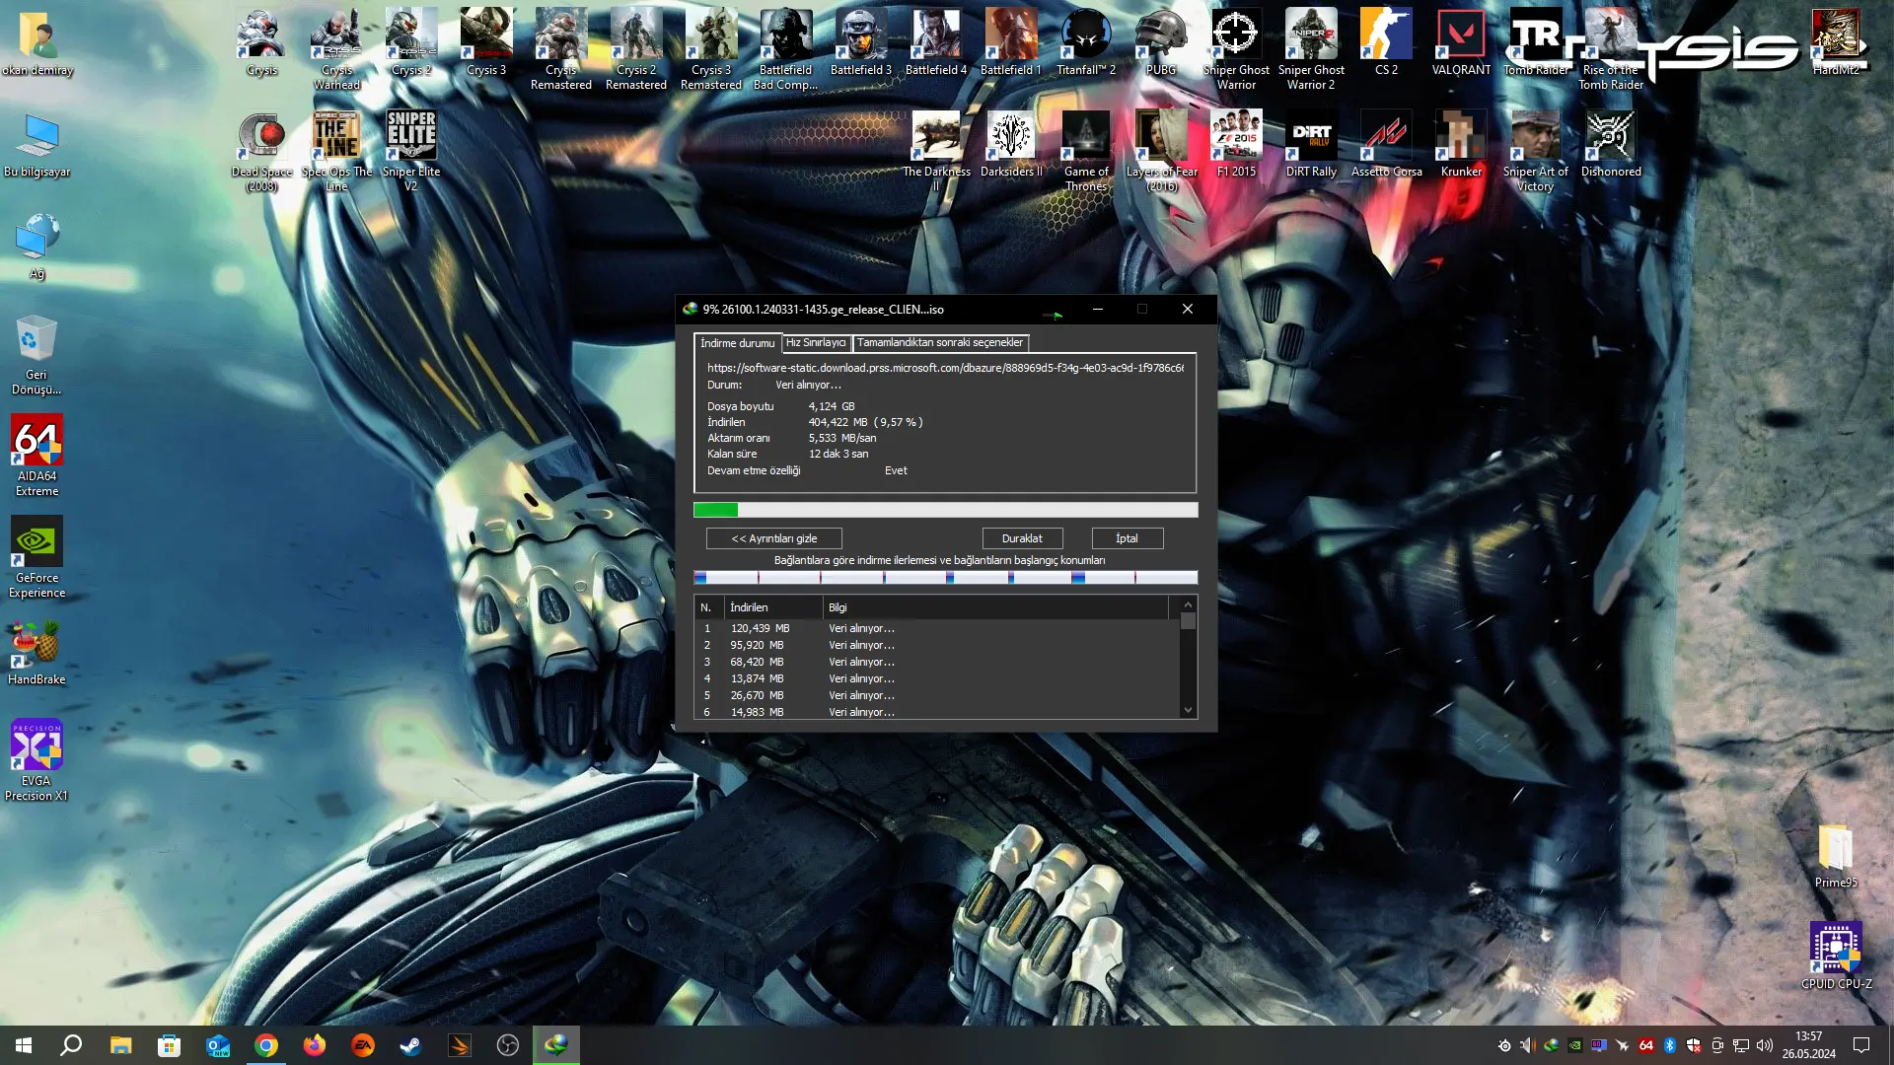Open CPUID CPU-Z desktop icon
Image resolution: width=1894 pixels, height=1065 pixels.
[1836, 955]
